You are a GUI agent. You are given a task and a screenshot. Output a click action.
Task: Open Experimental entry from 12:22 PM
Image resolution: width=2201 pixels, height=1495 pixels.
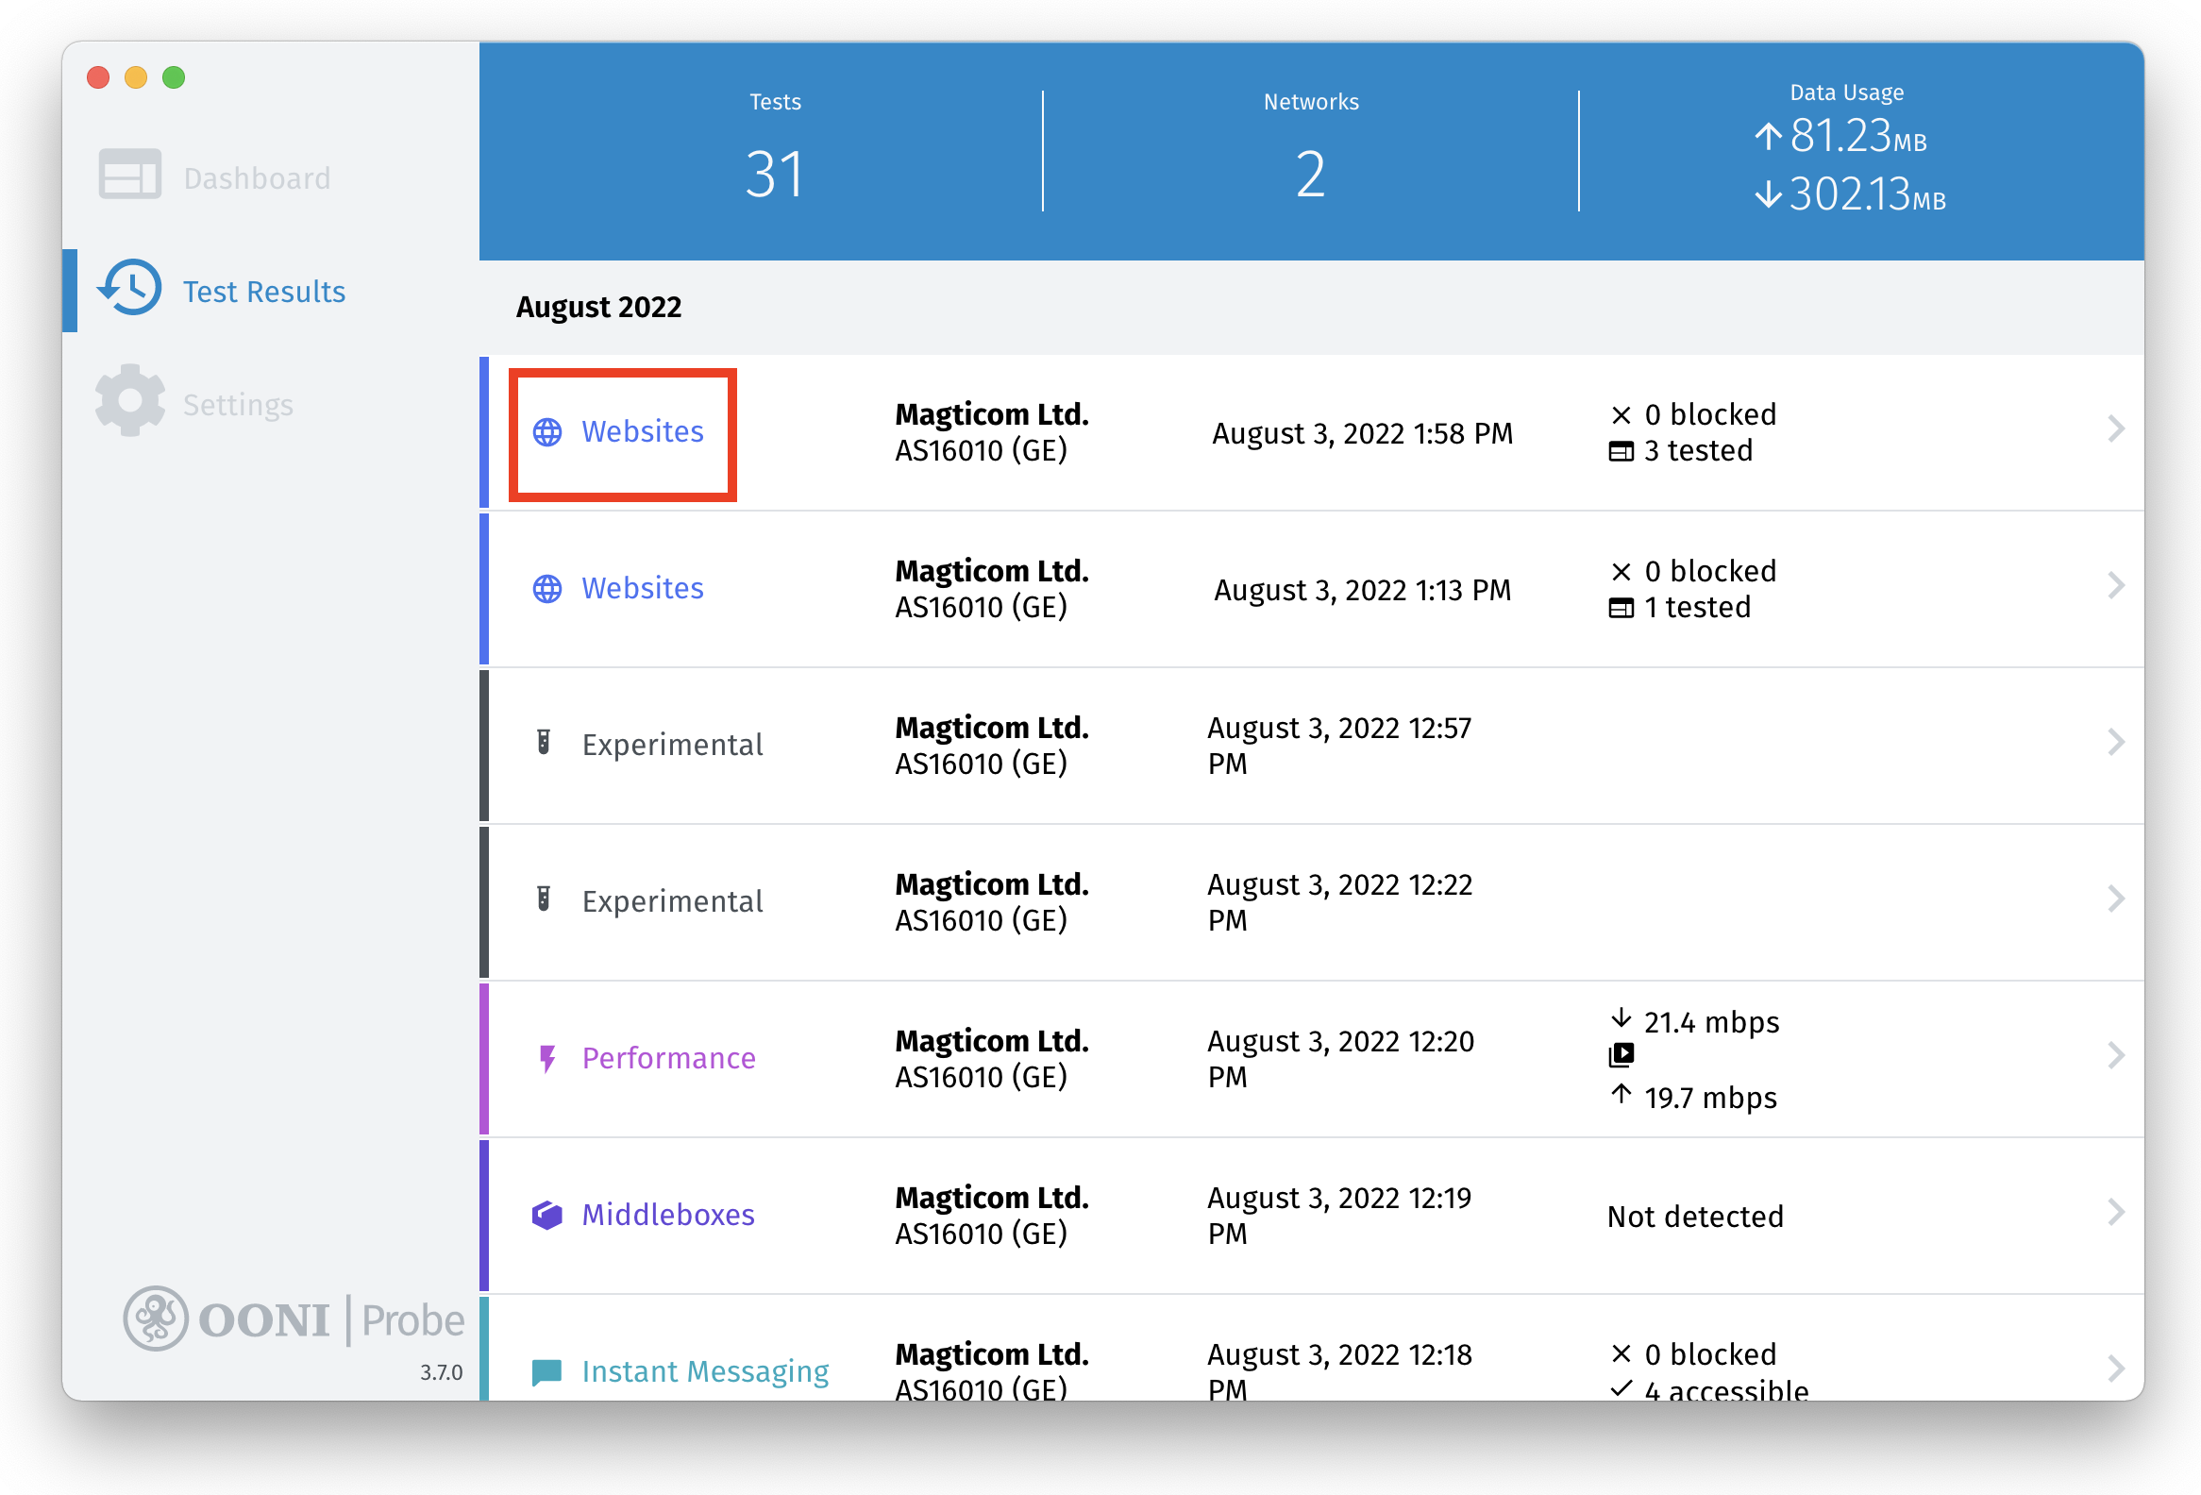[672, 901]
